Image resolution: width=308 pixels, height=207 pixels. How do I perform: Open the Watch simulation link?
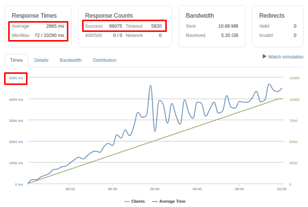coord(285,57)
